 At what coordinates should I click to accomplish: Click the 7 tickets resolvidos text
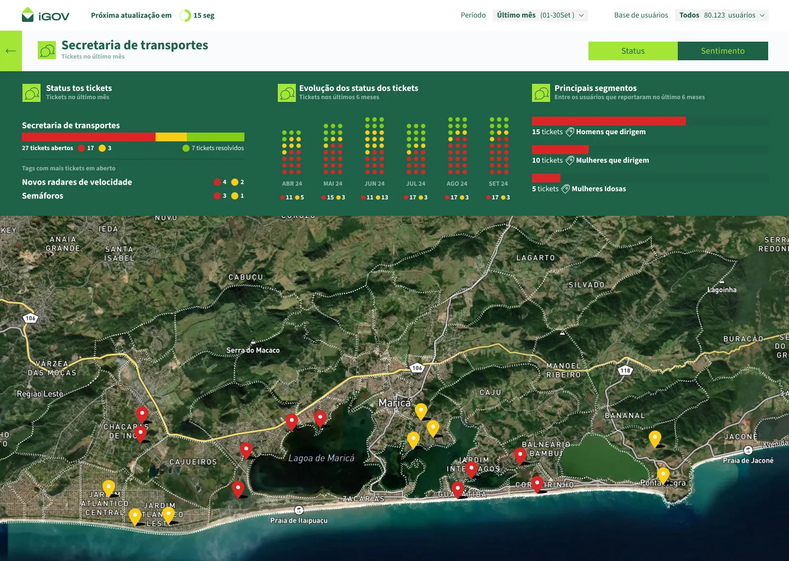218,148
